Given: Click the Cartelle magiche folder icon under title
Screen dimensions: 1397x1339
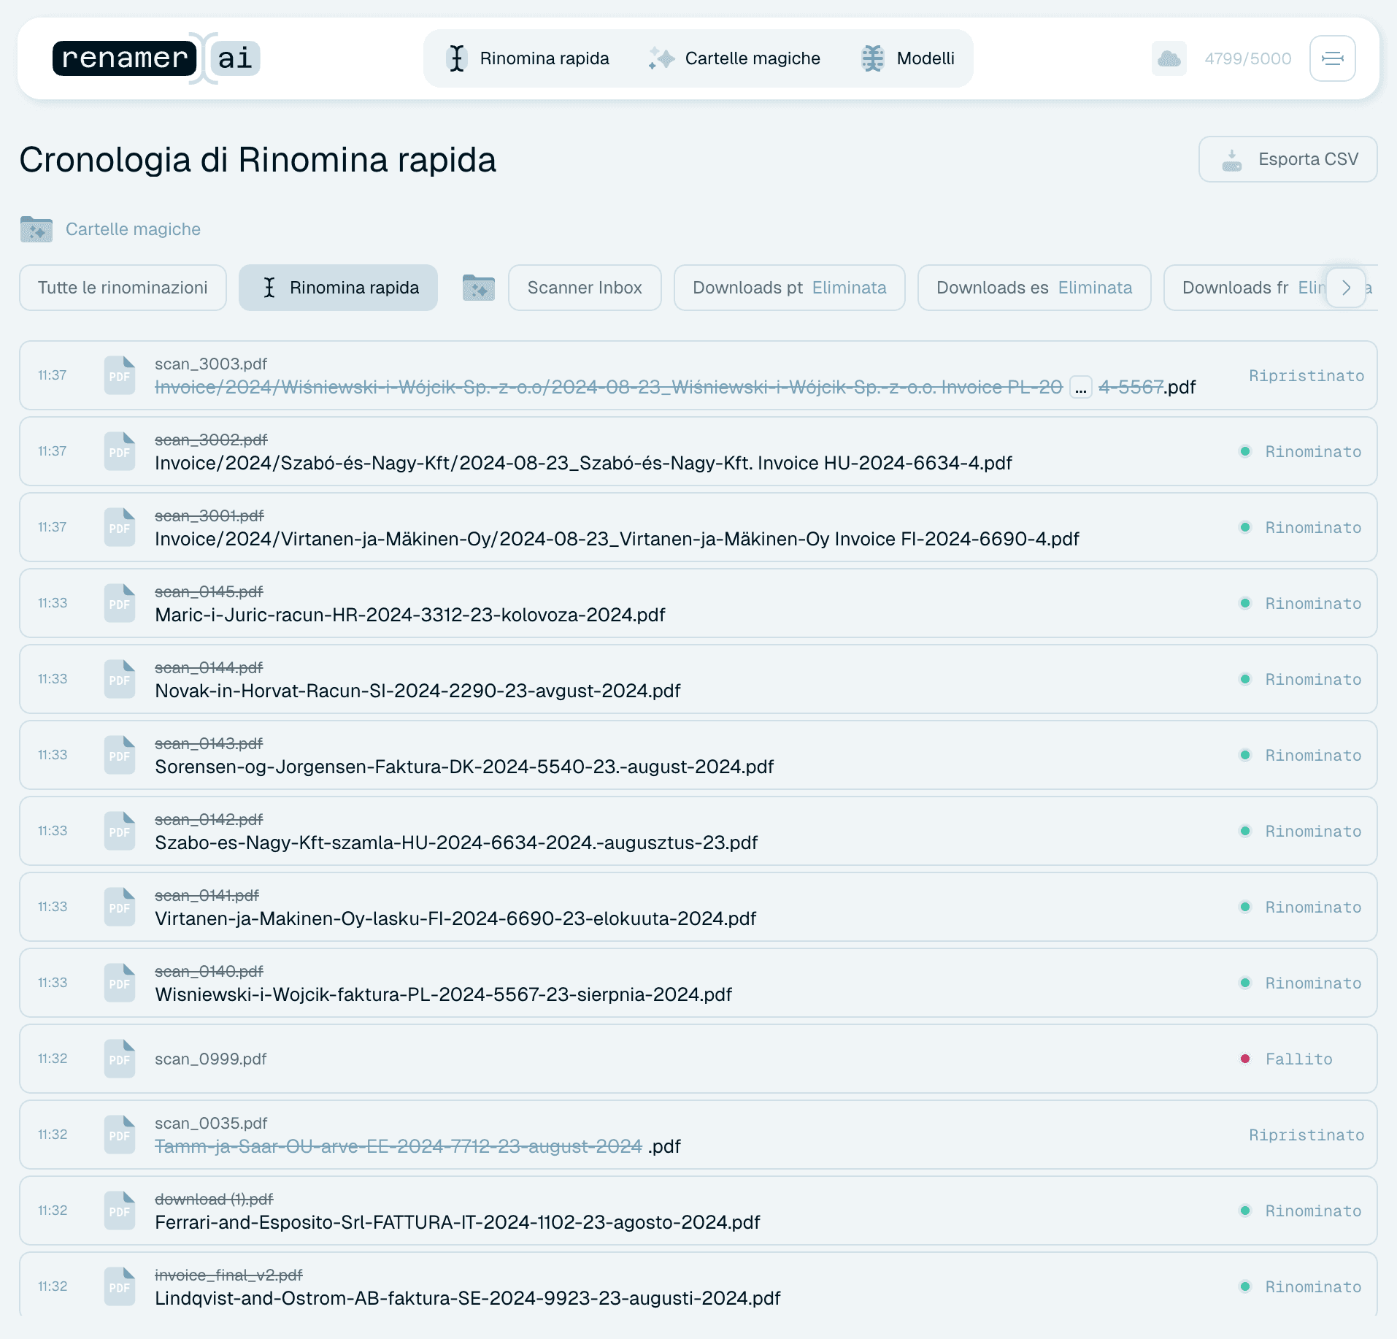Looking at the screenshot, I should [36, 229].
